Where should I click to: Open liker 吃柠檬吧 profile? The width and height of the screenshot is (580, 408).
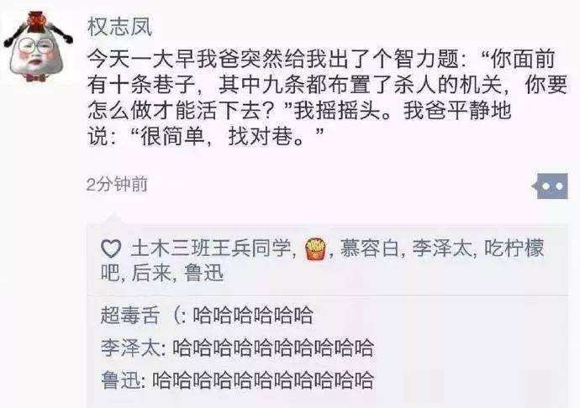coord(323,260)
